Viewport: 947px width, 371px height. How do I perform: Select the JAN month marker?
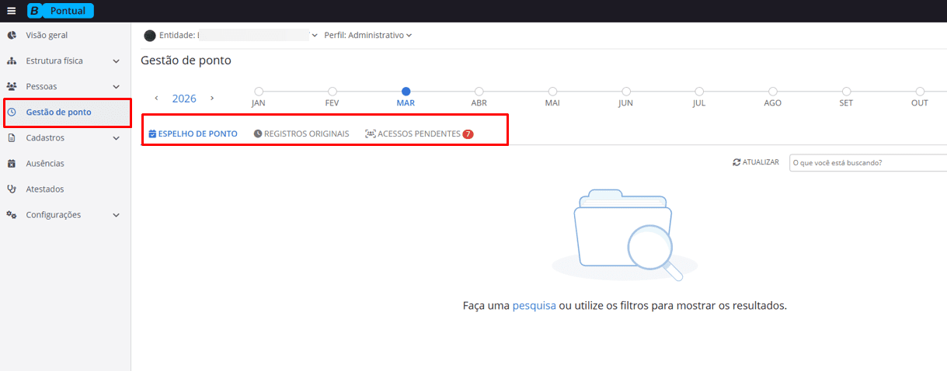pyautogui.click(x=259, y=92)
